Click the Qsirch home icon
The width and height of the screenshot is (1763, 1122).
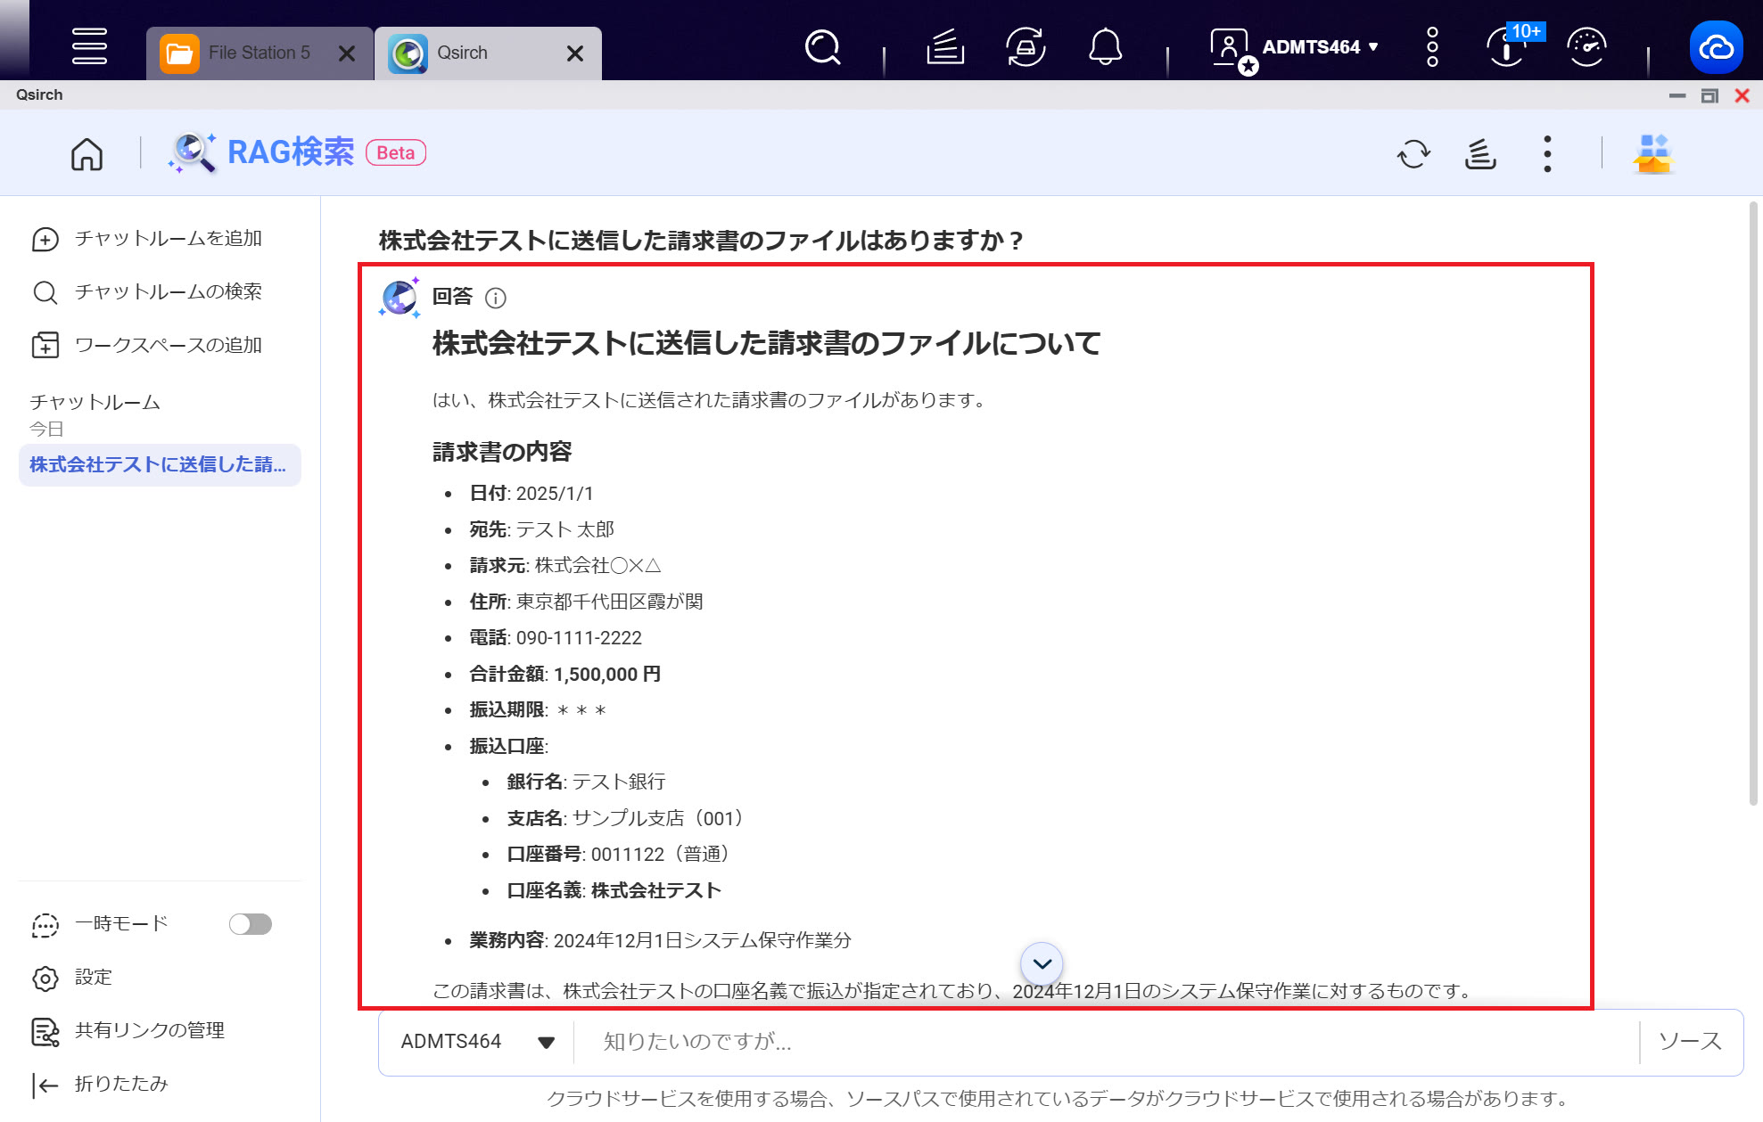(x=87, y=153)
